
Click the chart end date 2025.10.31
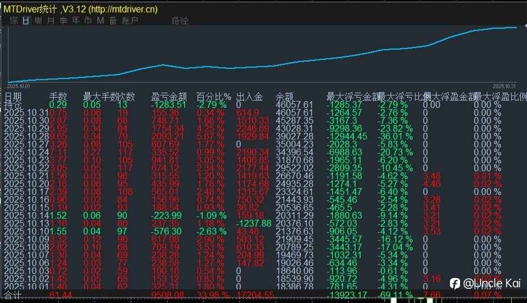504,86
